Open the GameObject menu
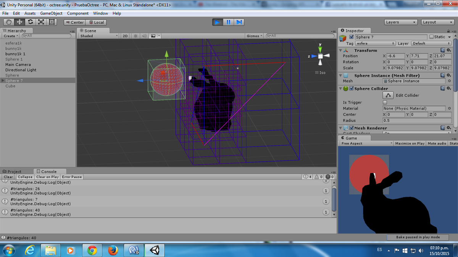The image size is (458, 257). click(x=51, y=13)
